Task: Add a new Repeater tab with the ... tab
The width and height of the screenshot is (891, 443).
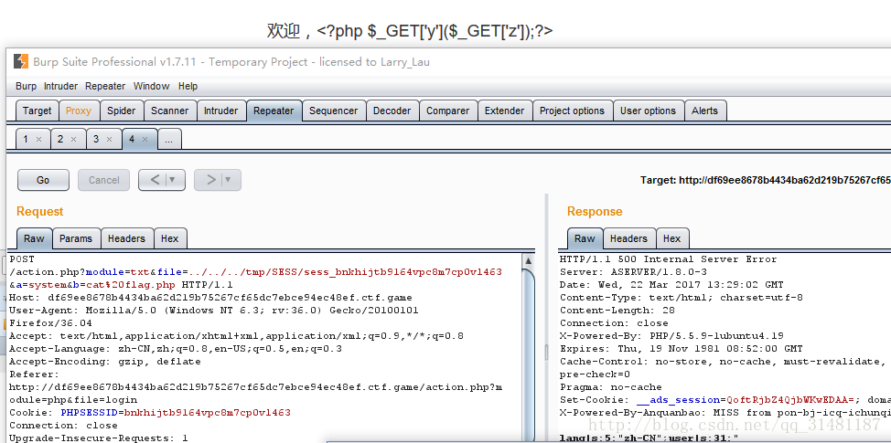Action: (x=169, y=139)
